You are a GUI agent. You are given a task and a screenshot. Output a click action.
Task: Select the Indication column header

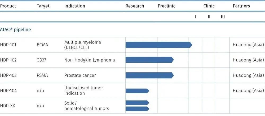[75, 6]
